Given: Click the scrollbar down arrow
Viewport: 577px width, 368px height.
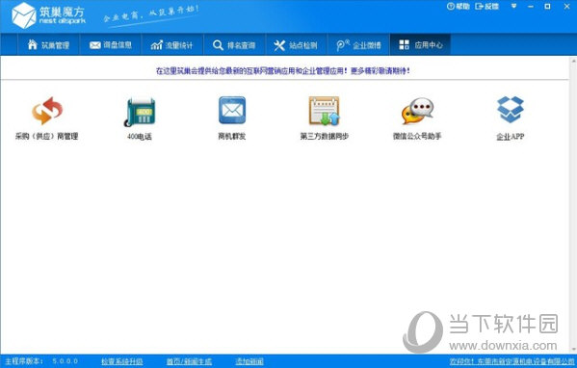Looking at the screenshot, I should pos(574,350).
